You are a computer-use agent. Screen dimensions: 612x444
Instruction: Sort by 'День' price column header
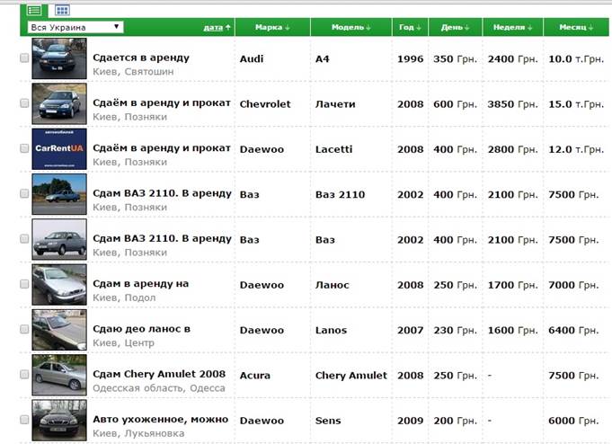point(455,28)
